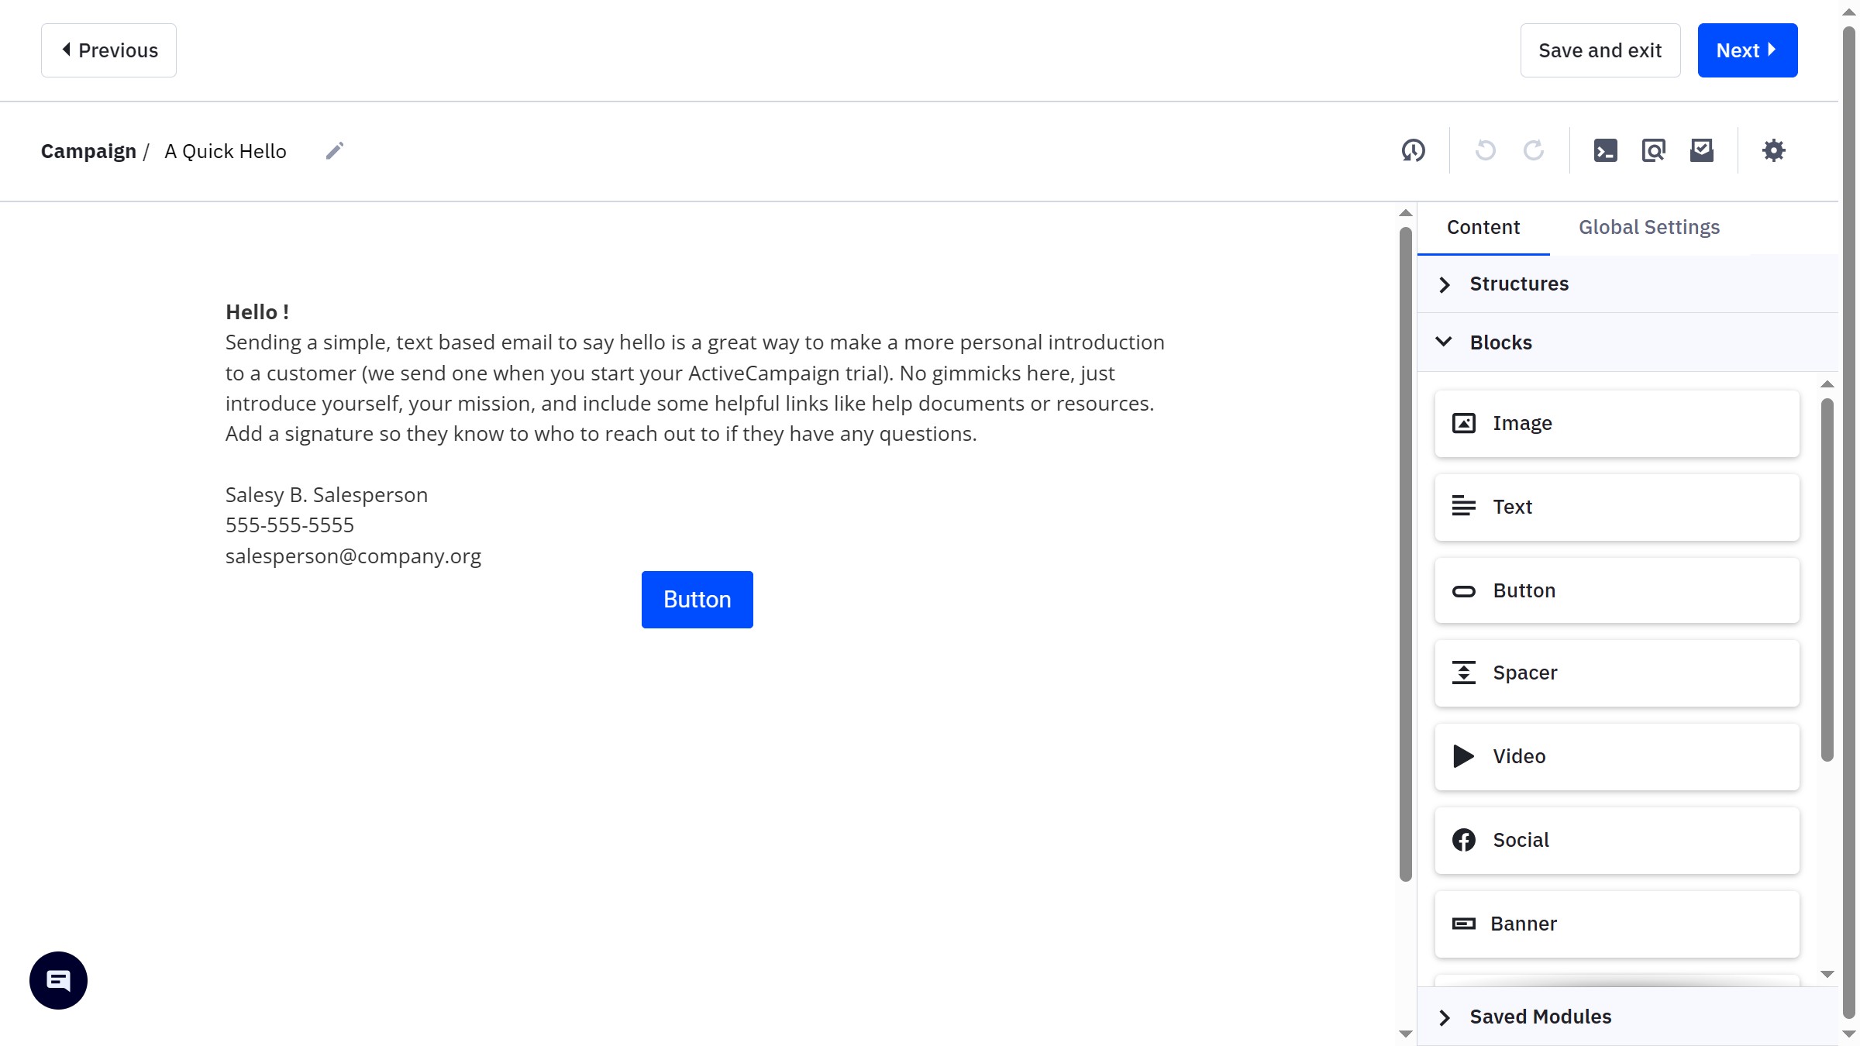Click the blocks list scrollbar thumb

[x=1827, y=579]
